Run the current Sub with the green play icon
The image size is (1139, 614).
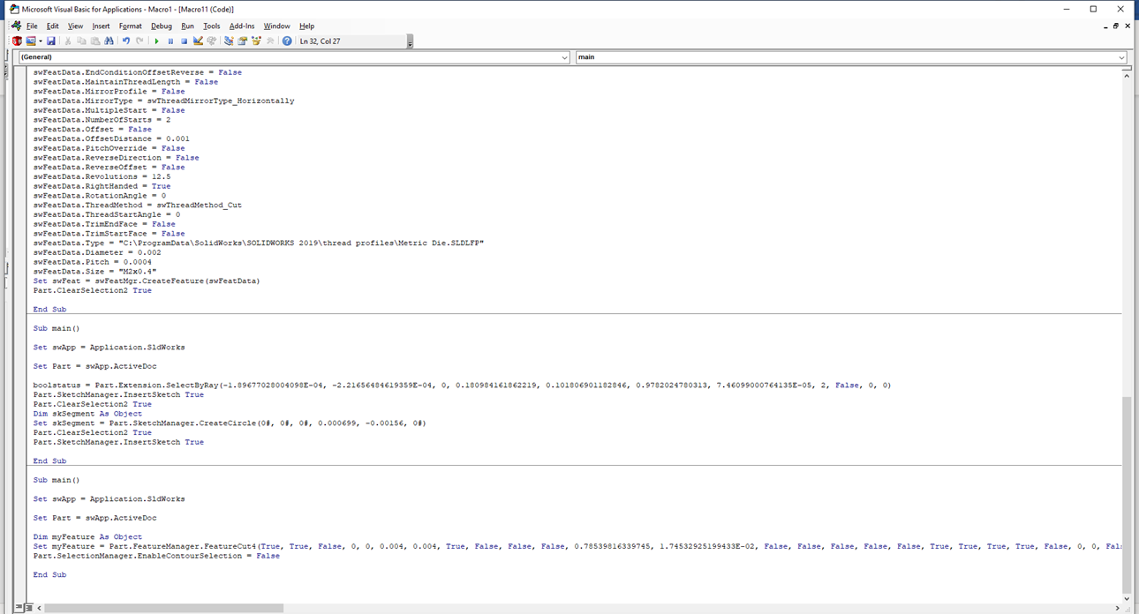click(156, 41)
